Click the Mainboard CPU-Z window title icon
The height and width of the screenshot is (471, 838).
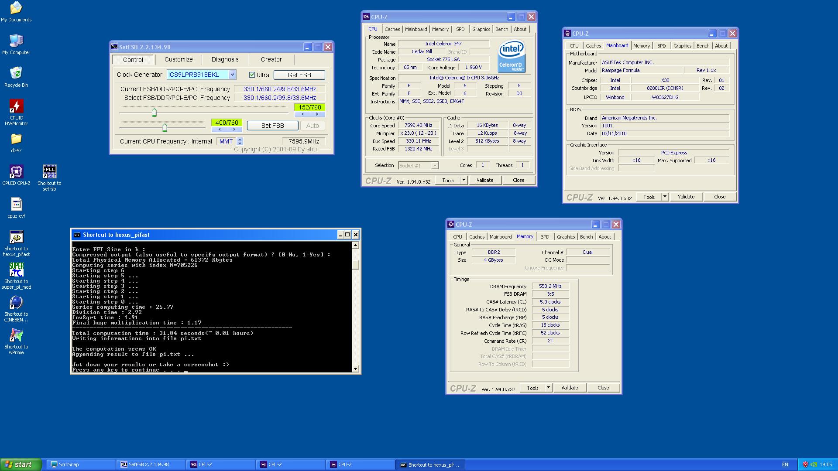click(567, 33)
